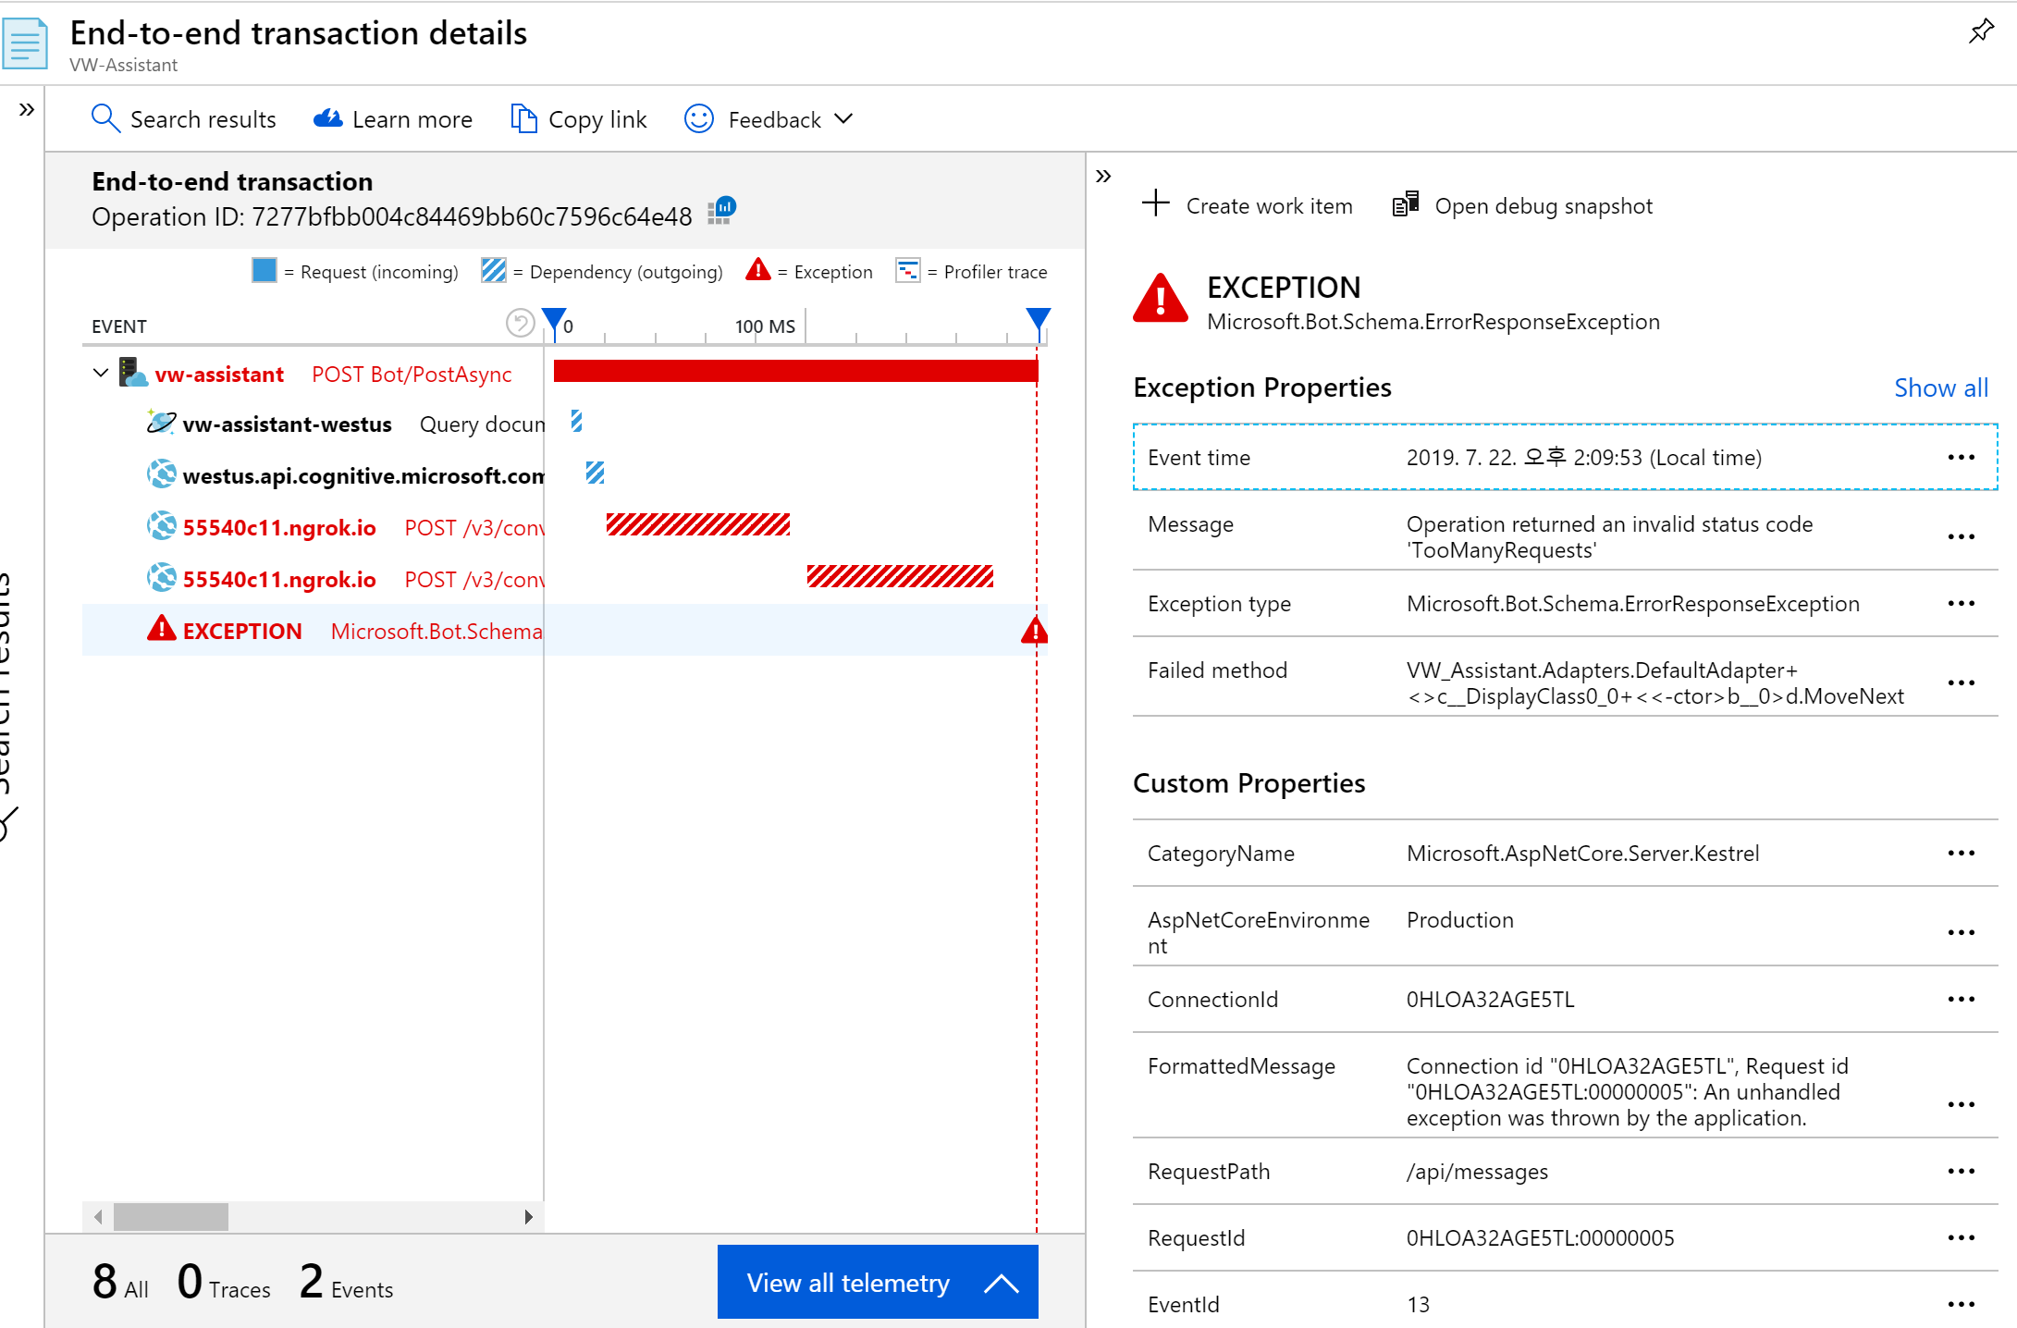Viewport: 2017px width, 1328px height.
Task: Select exception warning marker on the timeline
Action: coord(1035,631)
